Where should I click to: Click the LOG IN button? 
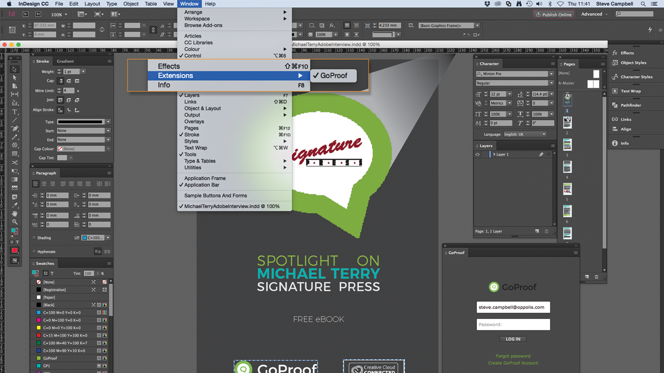513,339
